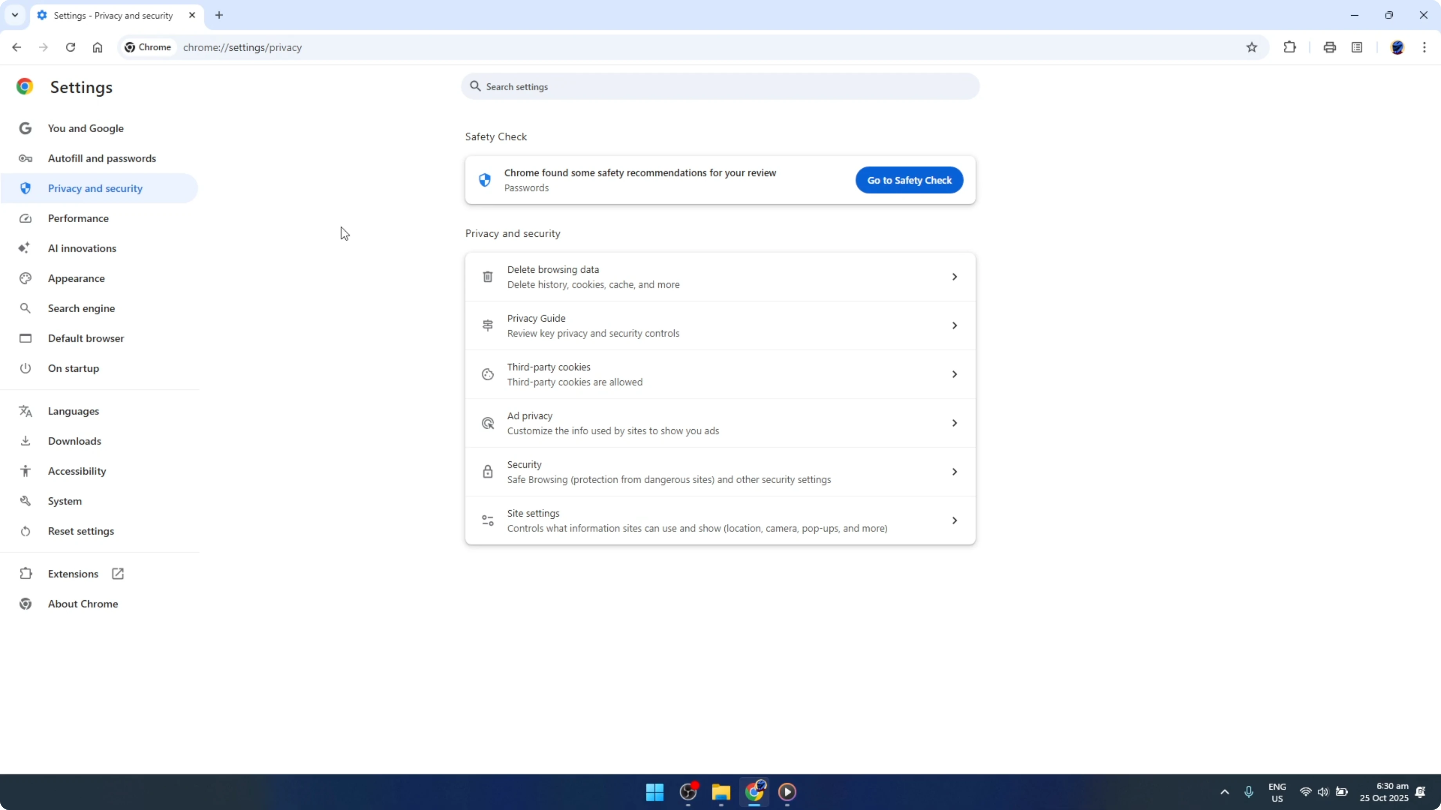Open the Chrome three-dot menu
Screen dimensions: 1441x810
pos(1425,47)
